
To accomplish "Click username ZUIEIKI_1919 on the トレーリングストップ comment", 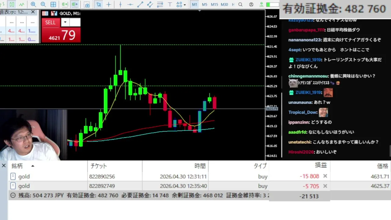I will pos(308,60).
